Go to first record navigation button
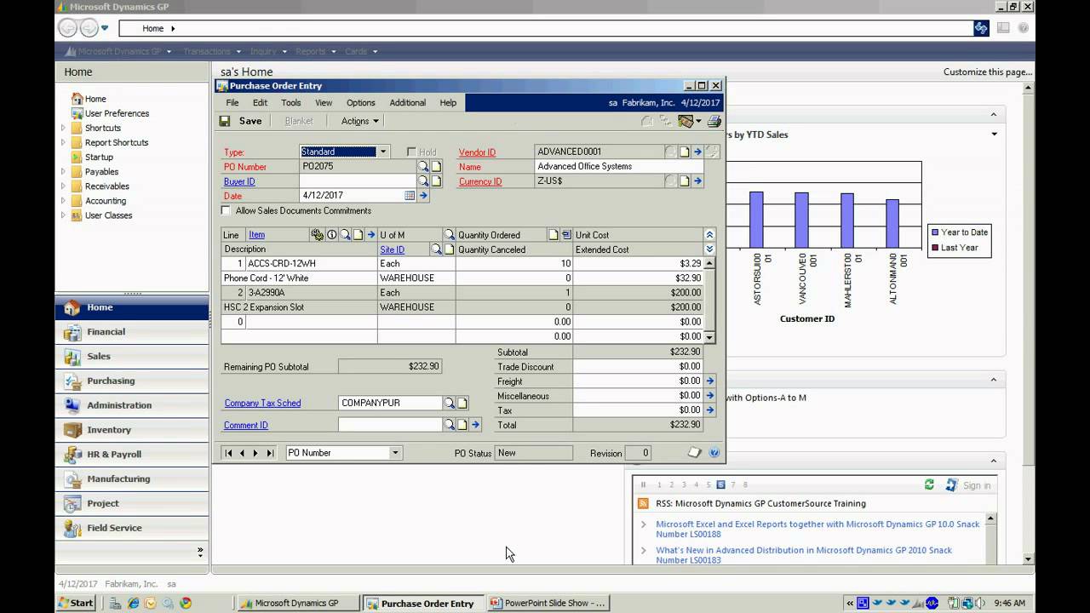Viewport: 1090px width, 613px height. point(228,453)
